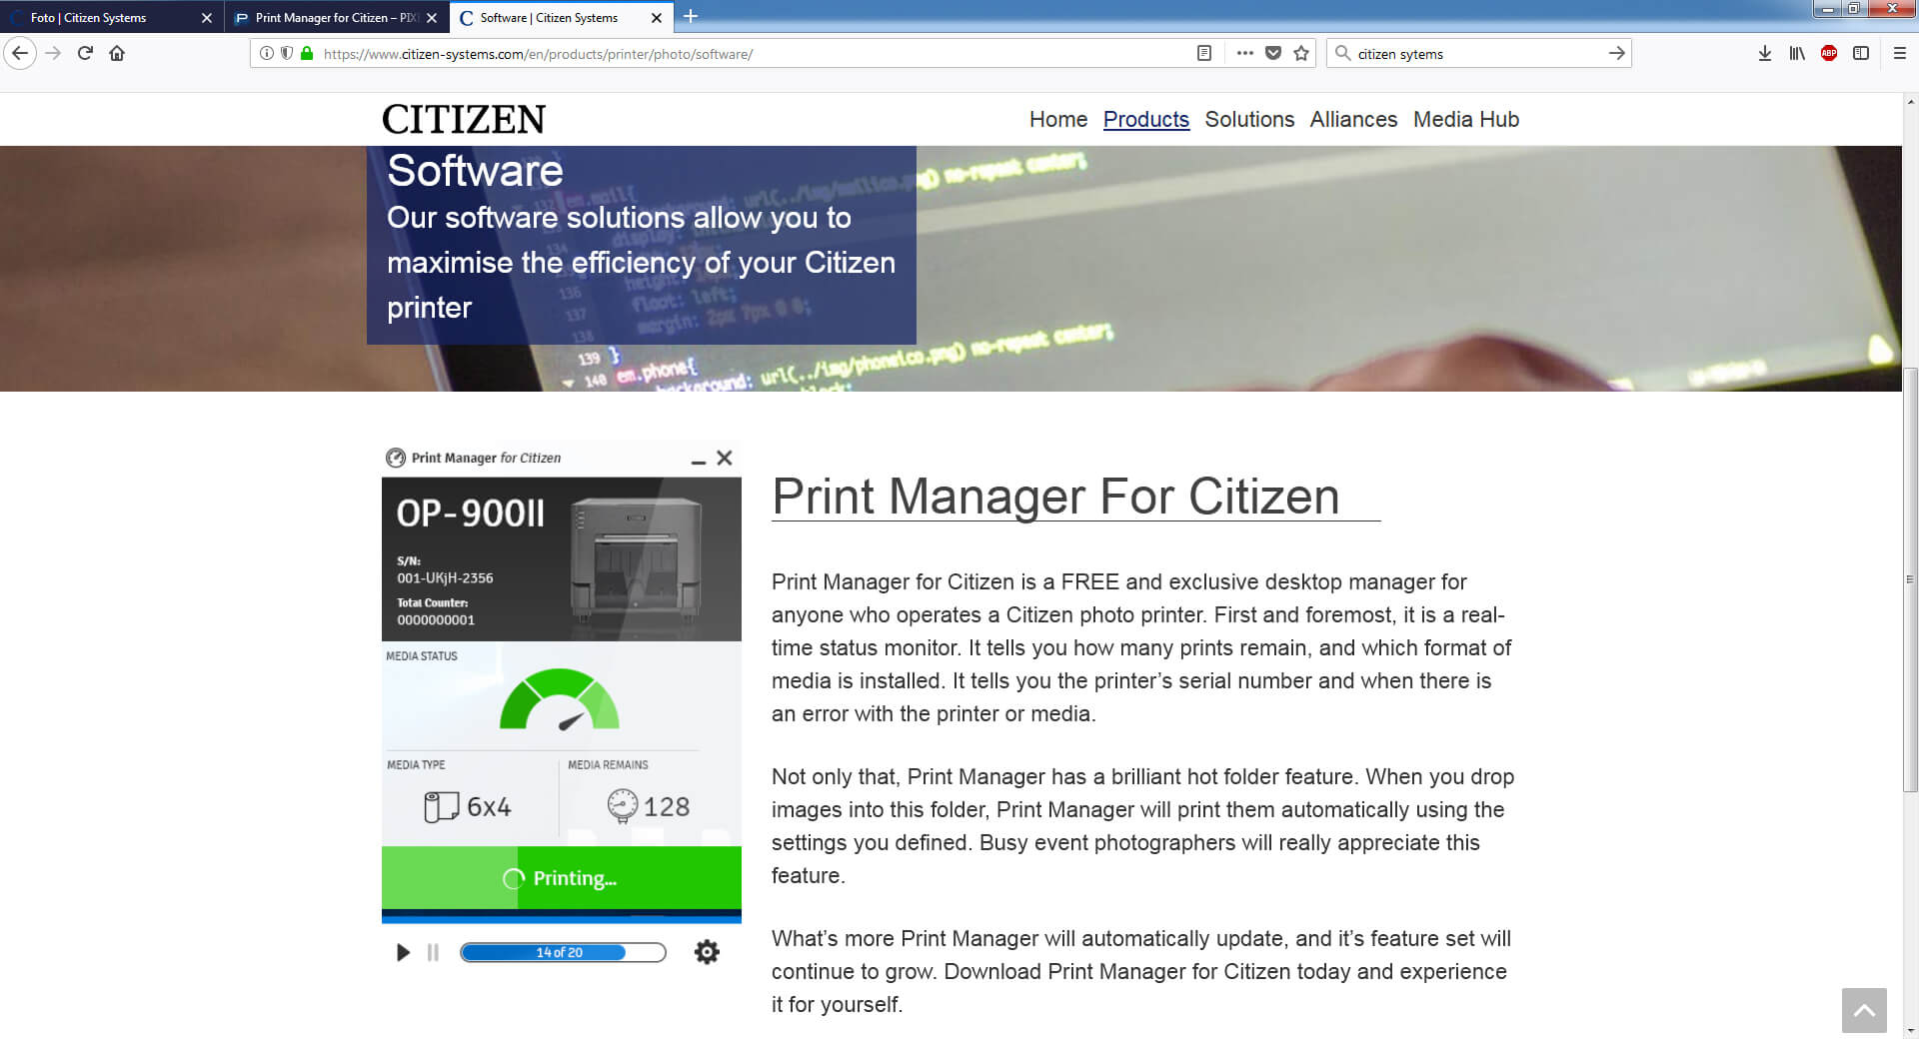
Task: Open Alliances in site navigation
Action: pos(1353,119)
